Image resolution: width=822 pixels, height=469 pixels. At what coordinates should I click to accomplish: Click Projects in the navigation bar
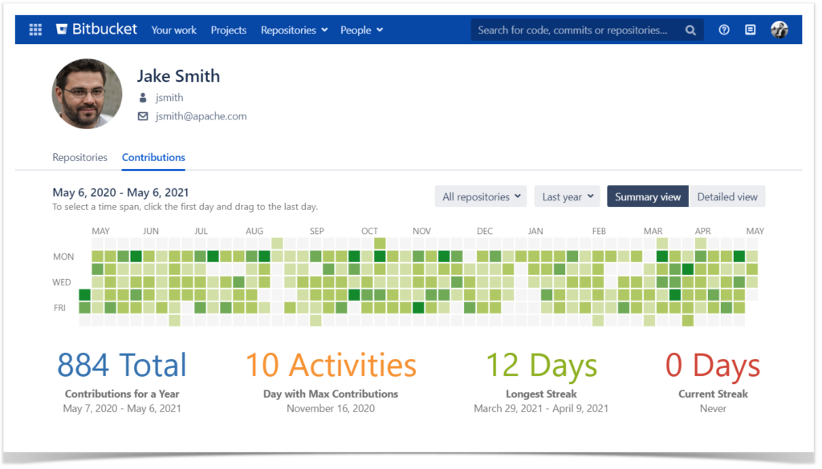pyautogui.click(x=228, y=30)
